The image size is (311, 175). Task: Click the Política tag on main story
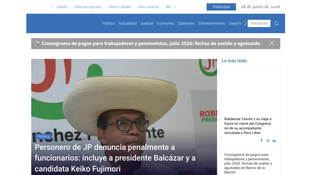(x=43, y=136)
